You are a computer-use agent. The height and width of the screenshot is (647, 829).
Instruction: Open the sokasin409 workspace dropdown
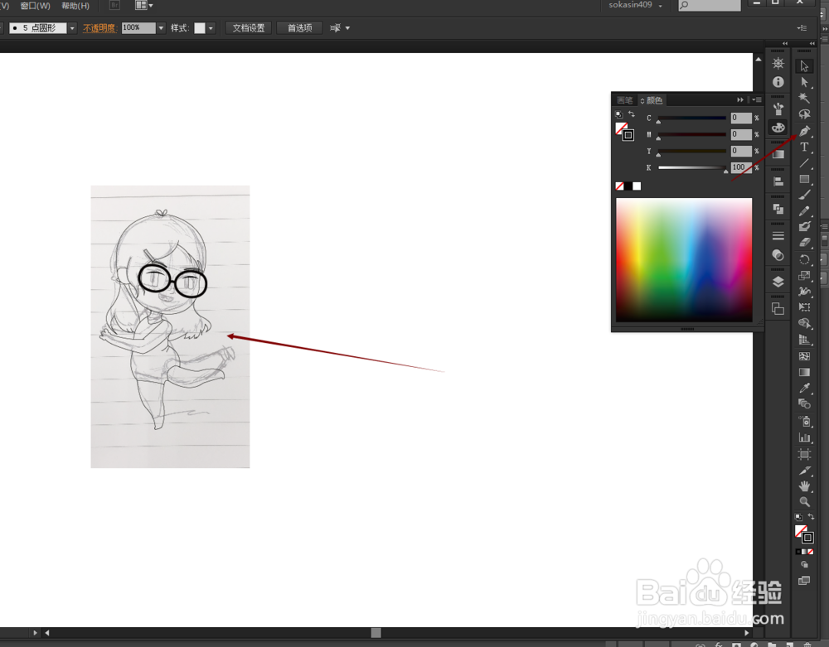pyautogui.click(x=635, y=5)
